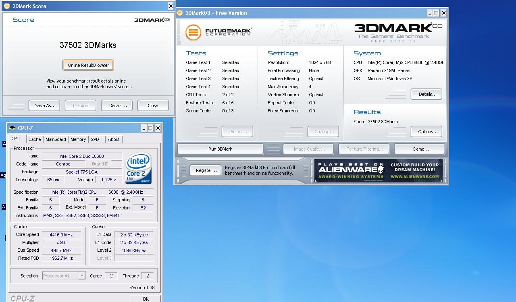Click the Demo button
The height and width of the screenshot is (302, 516).
pos(420,149)
